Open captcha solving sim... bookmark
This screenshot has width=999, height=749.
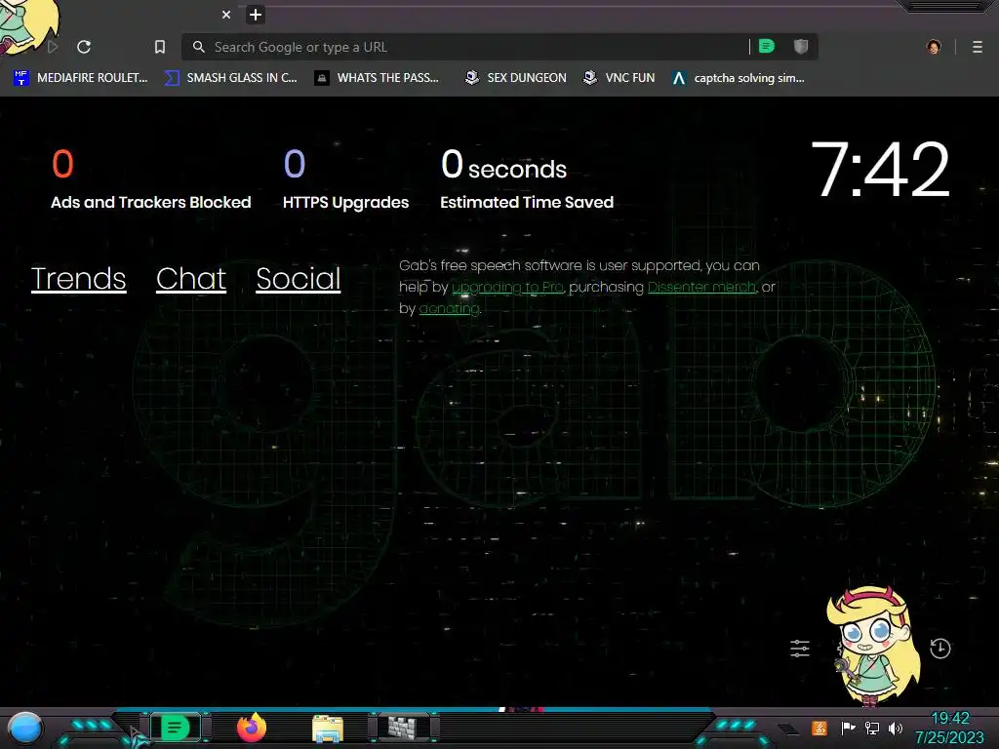click(x=739, y=78)
